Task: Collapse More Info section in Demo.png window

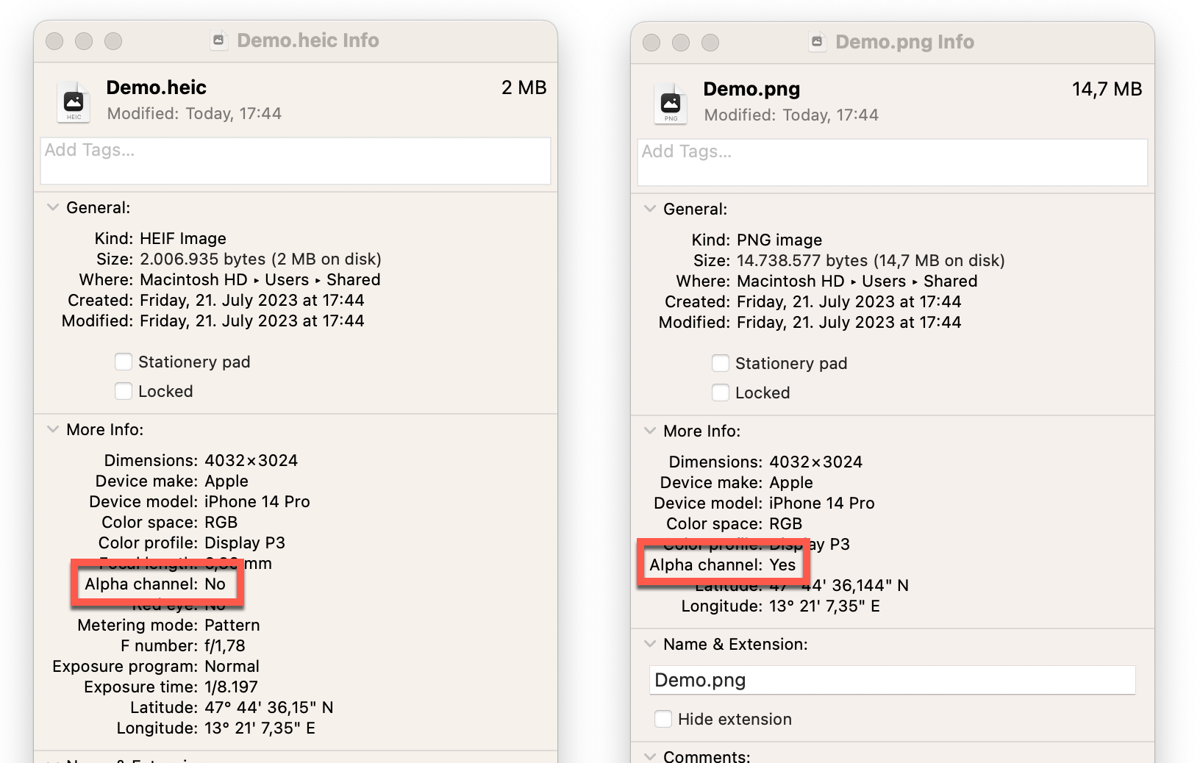Action: tap(650, 431)
